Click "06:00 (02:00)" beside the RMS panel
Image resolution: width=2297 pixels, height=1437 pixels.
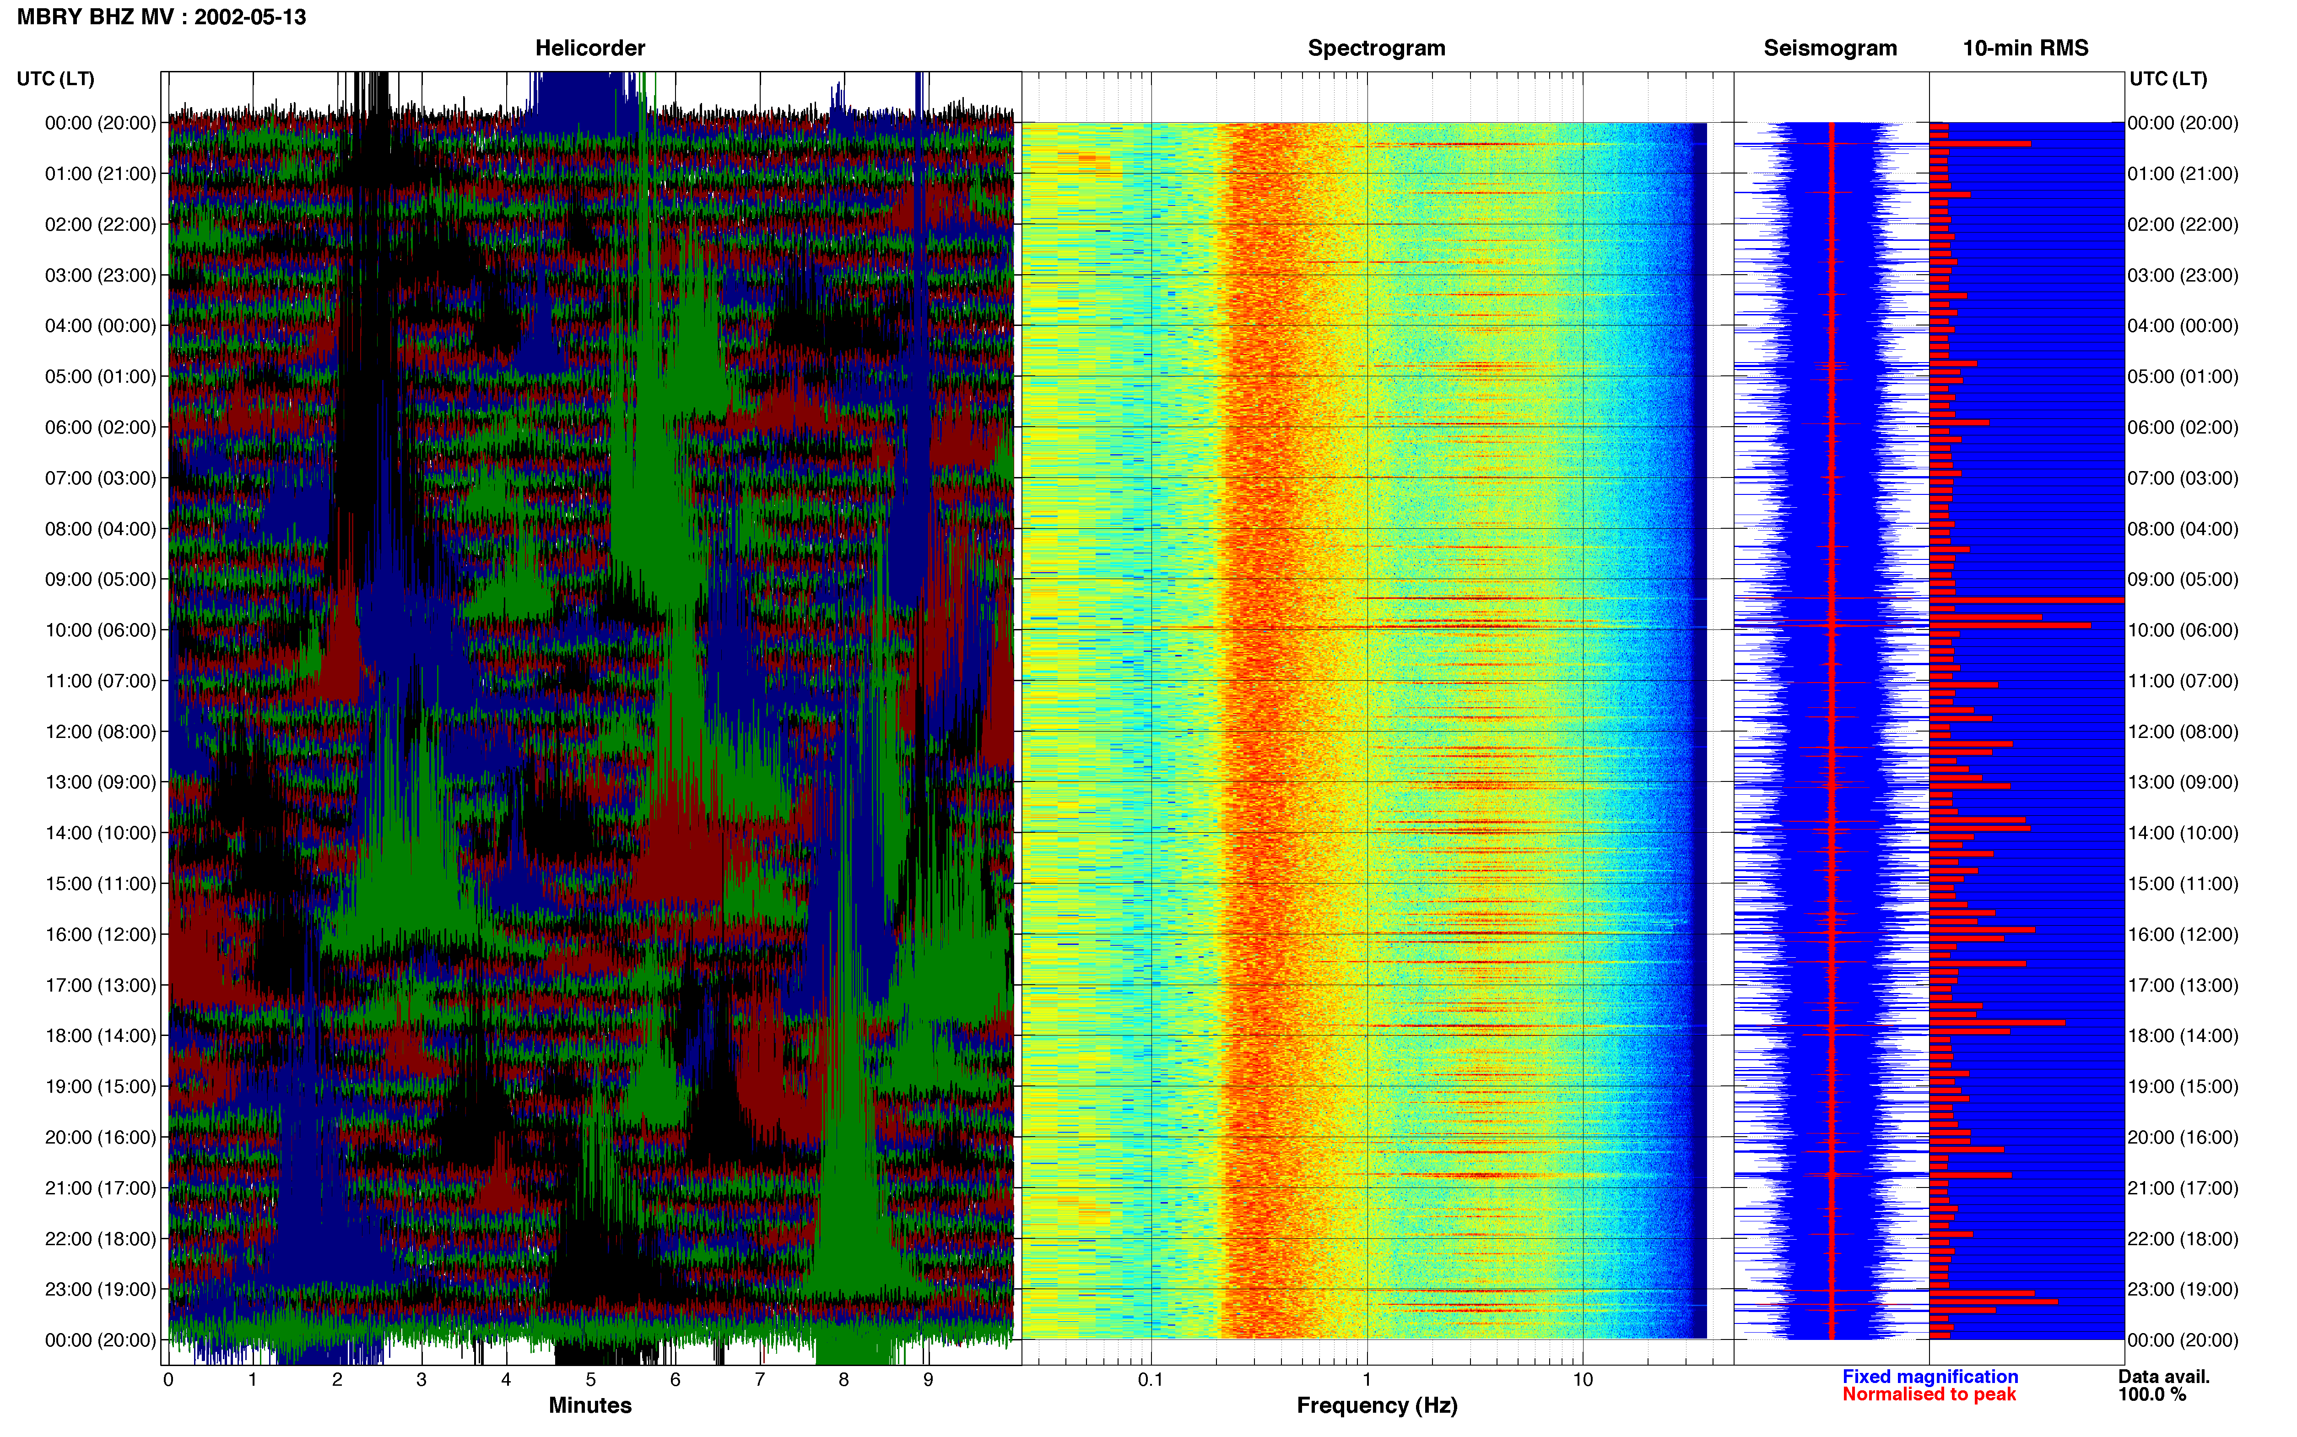[2183, 428]
